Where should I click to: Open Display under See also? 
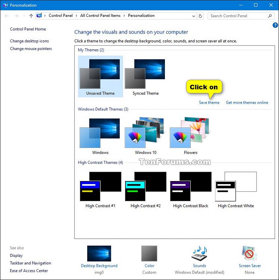point(16,255)
